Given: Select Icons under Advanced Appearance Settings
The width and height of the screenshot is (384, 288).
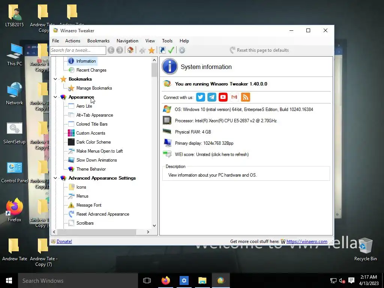Looking at the screenshot, I should click(81, 187).
